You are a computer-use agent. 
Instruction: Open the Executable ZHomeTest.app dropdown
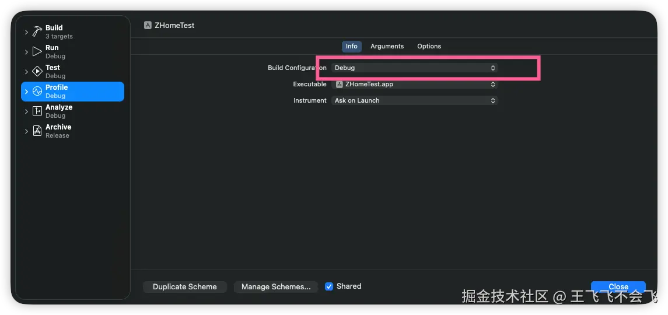tap(415, 85)
